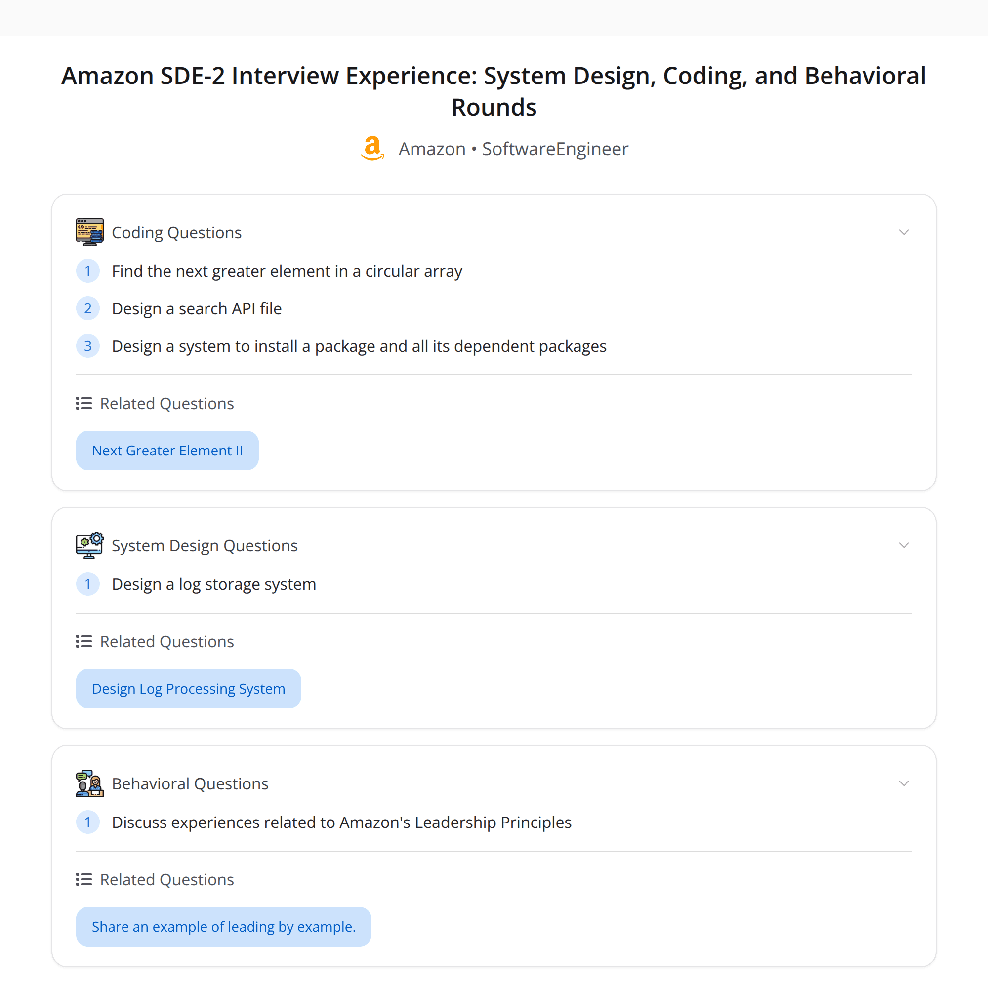The image size is (988, 988).
Task: Click Related Questions label under System Design
Action: click(166, 641)
